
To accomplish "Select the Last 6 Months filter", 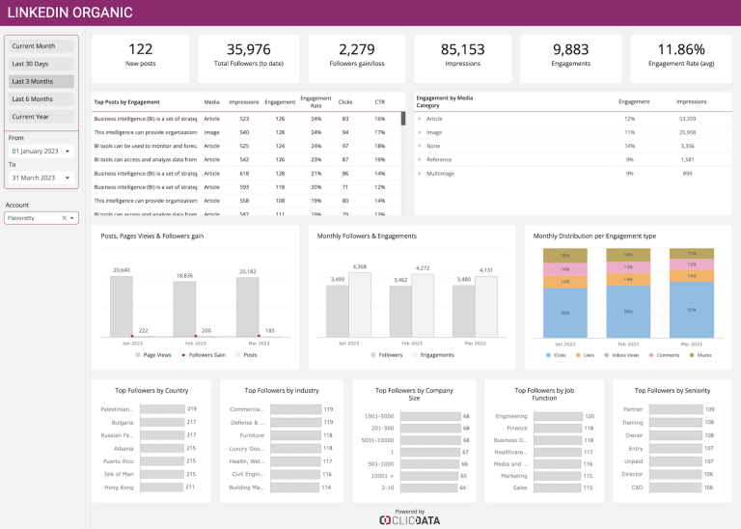I will point(41,98).
